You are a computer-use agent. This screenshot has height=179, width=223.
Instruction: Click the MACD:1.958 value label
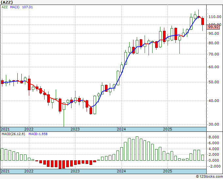(x=38, y=134)
